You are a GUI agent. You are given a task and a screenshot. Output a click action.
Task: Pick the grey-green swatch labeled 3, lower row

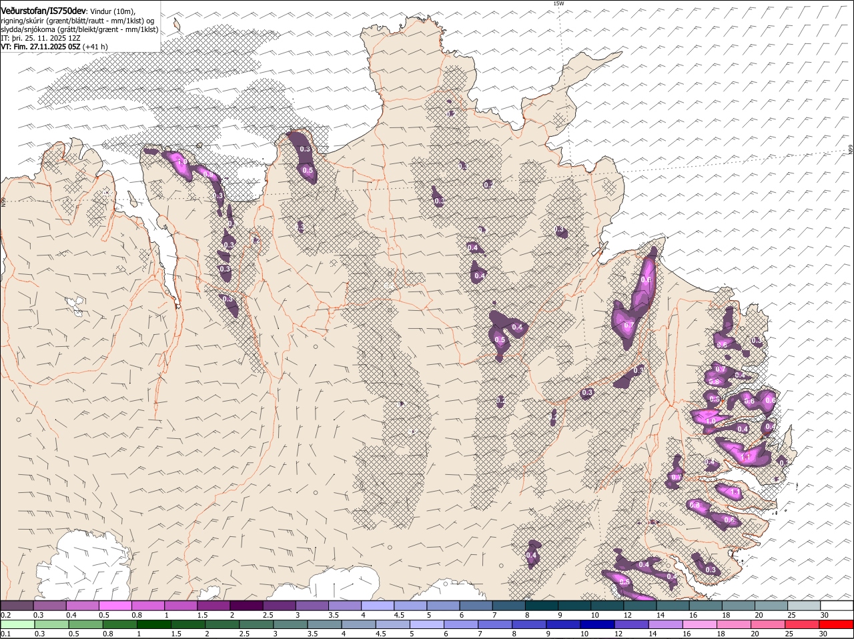click(x=290, y=625)
